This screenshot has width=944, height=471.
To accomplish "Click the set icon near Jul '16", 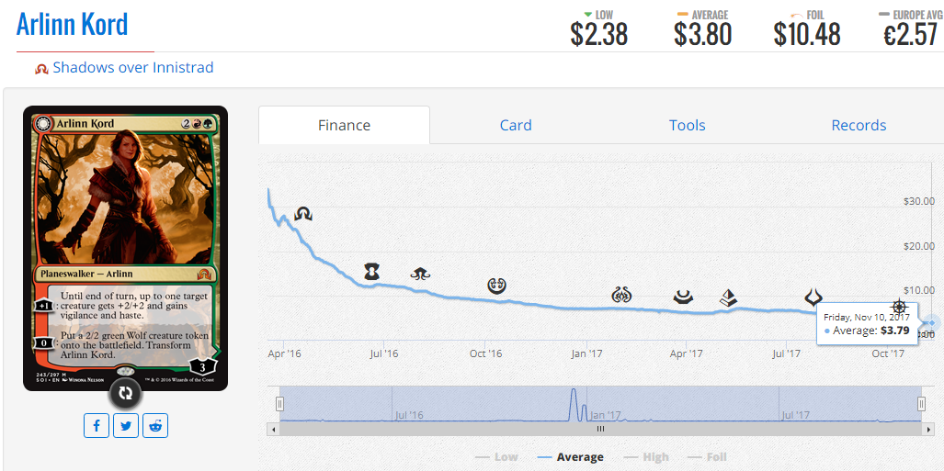I will click(372, 272).
